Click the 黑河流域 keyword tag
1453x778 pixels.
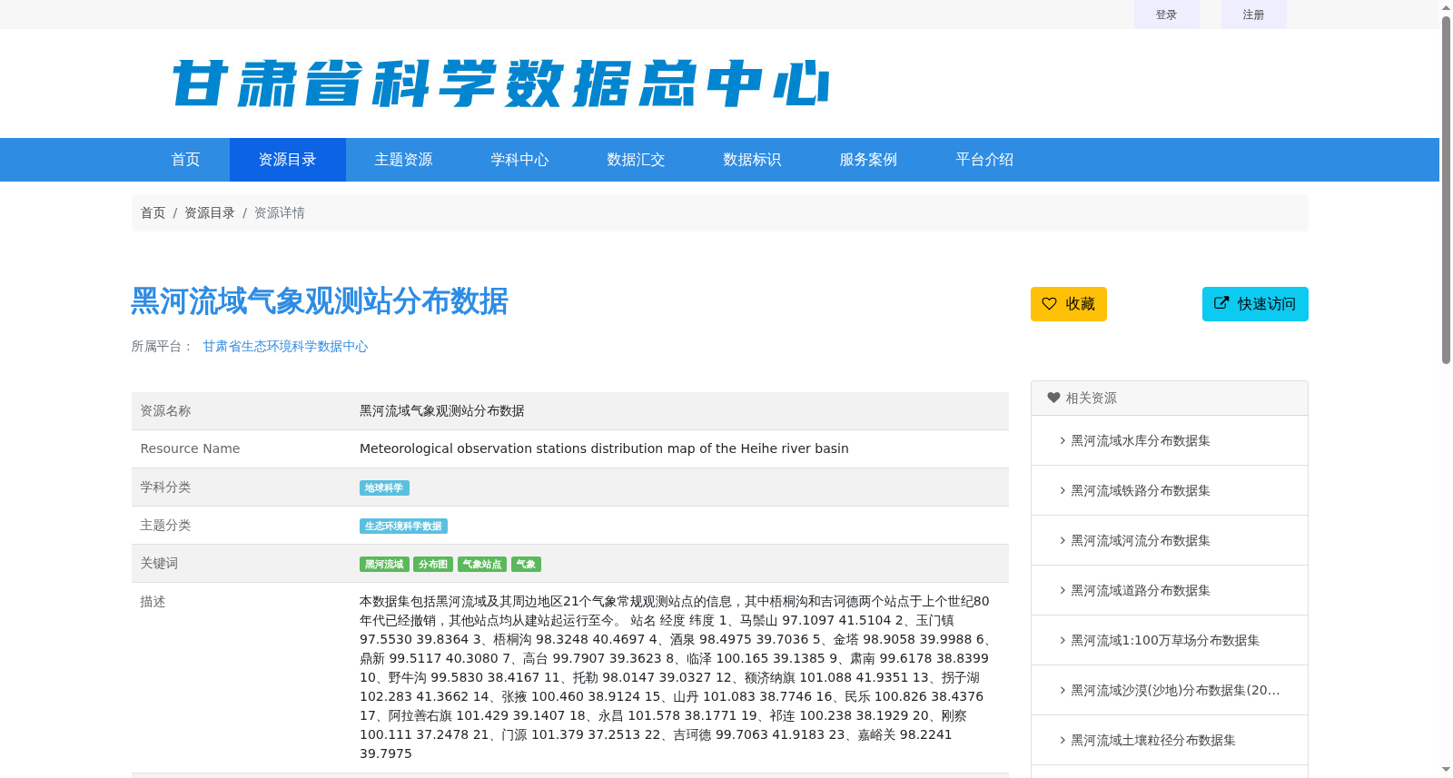(x=384, y=565)
